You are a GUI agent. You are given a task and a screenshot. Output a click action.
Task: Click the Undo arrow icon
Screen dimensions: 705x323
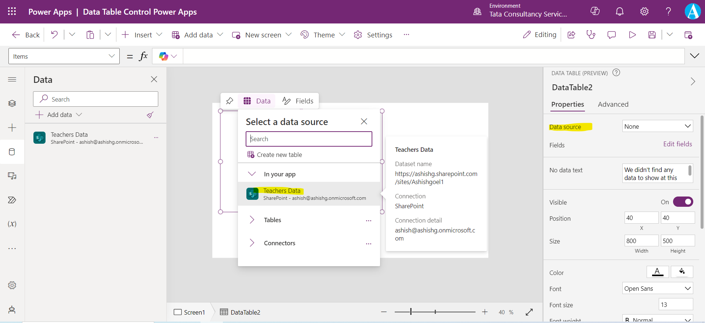coord(54,35)
